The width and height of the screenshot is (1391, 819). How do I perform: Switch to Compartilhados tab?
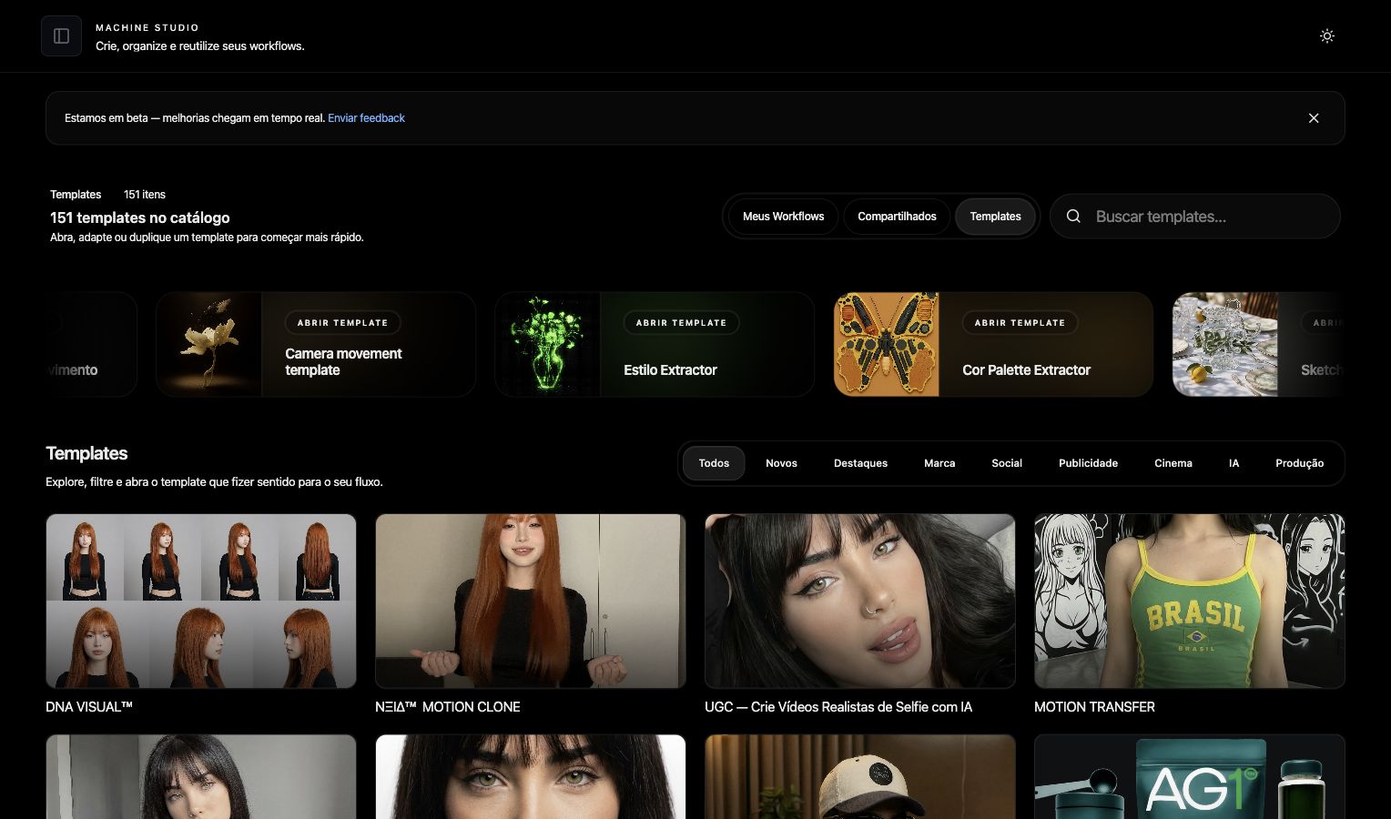pos(897,217)
